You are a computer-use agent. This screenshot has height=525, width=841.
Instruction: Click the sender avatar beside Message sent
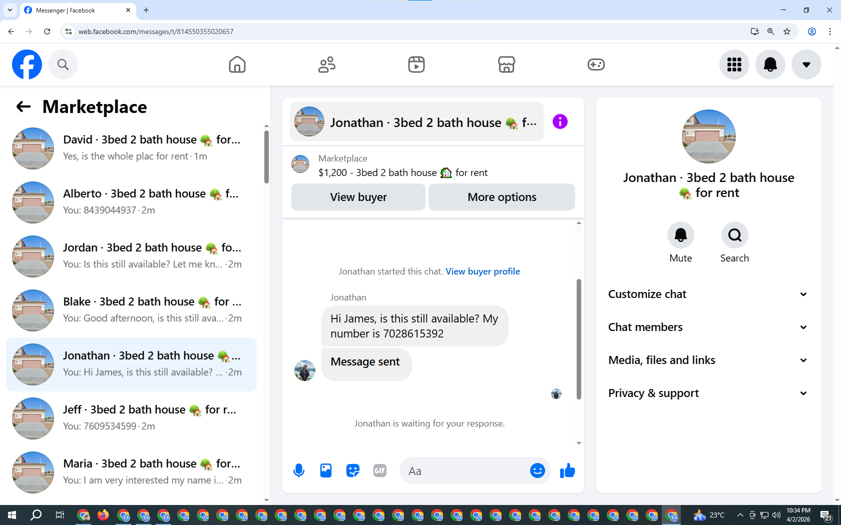(305, 370)
